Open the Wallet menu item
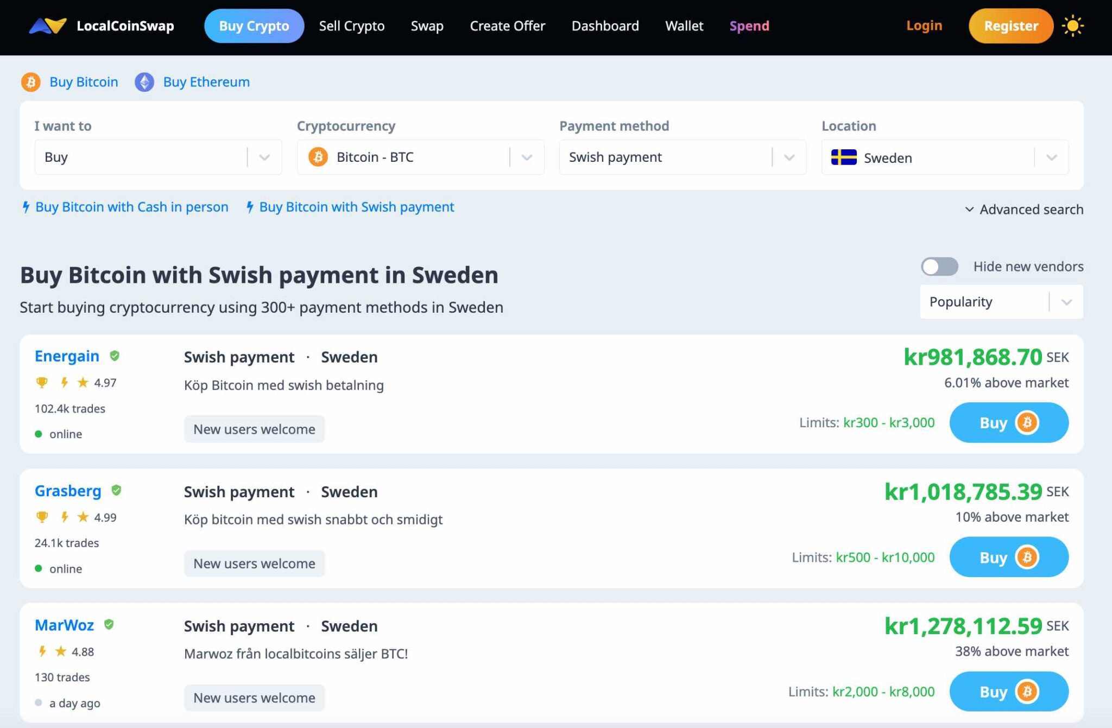The image size is (1112, 728). [x=684, y=26]
